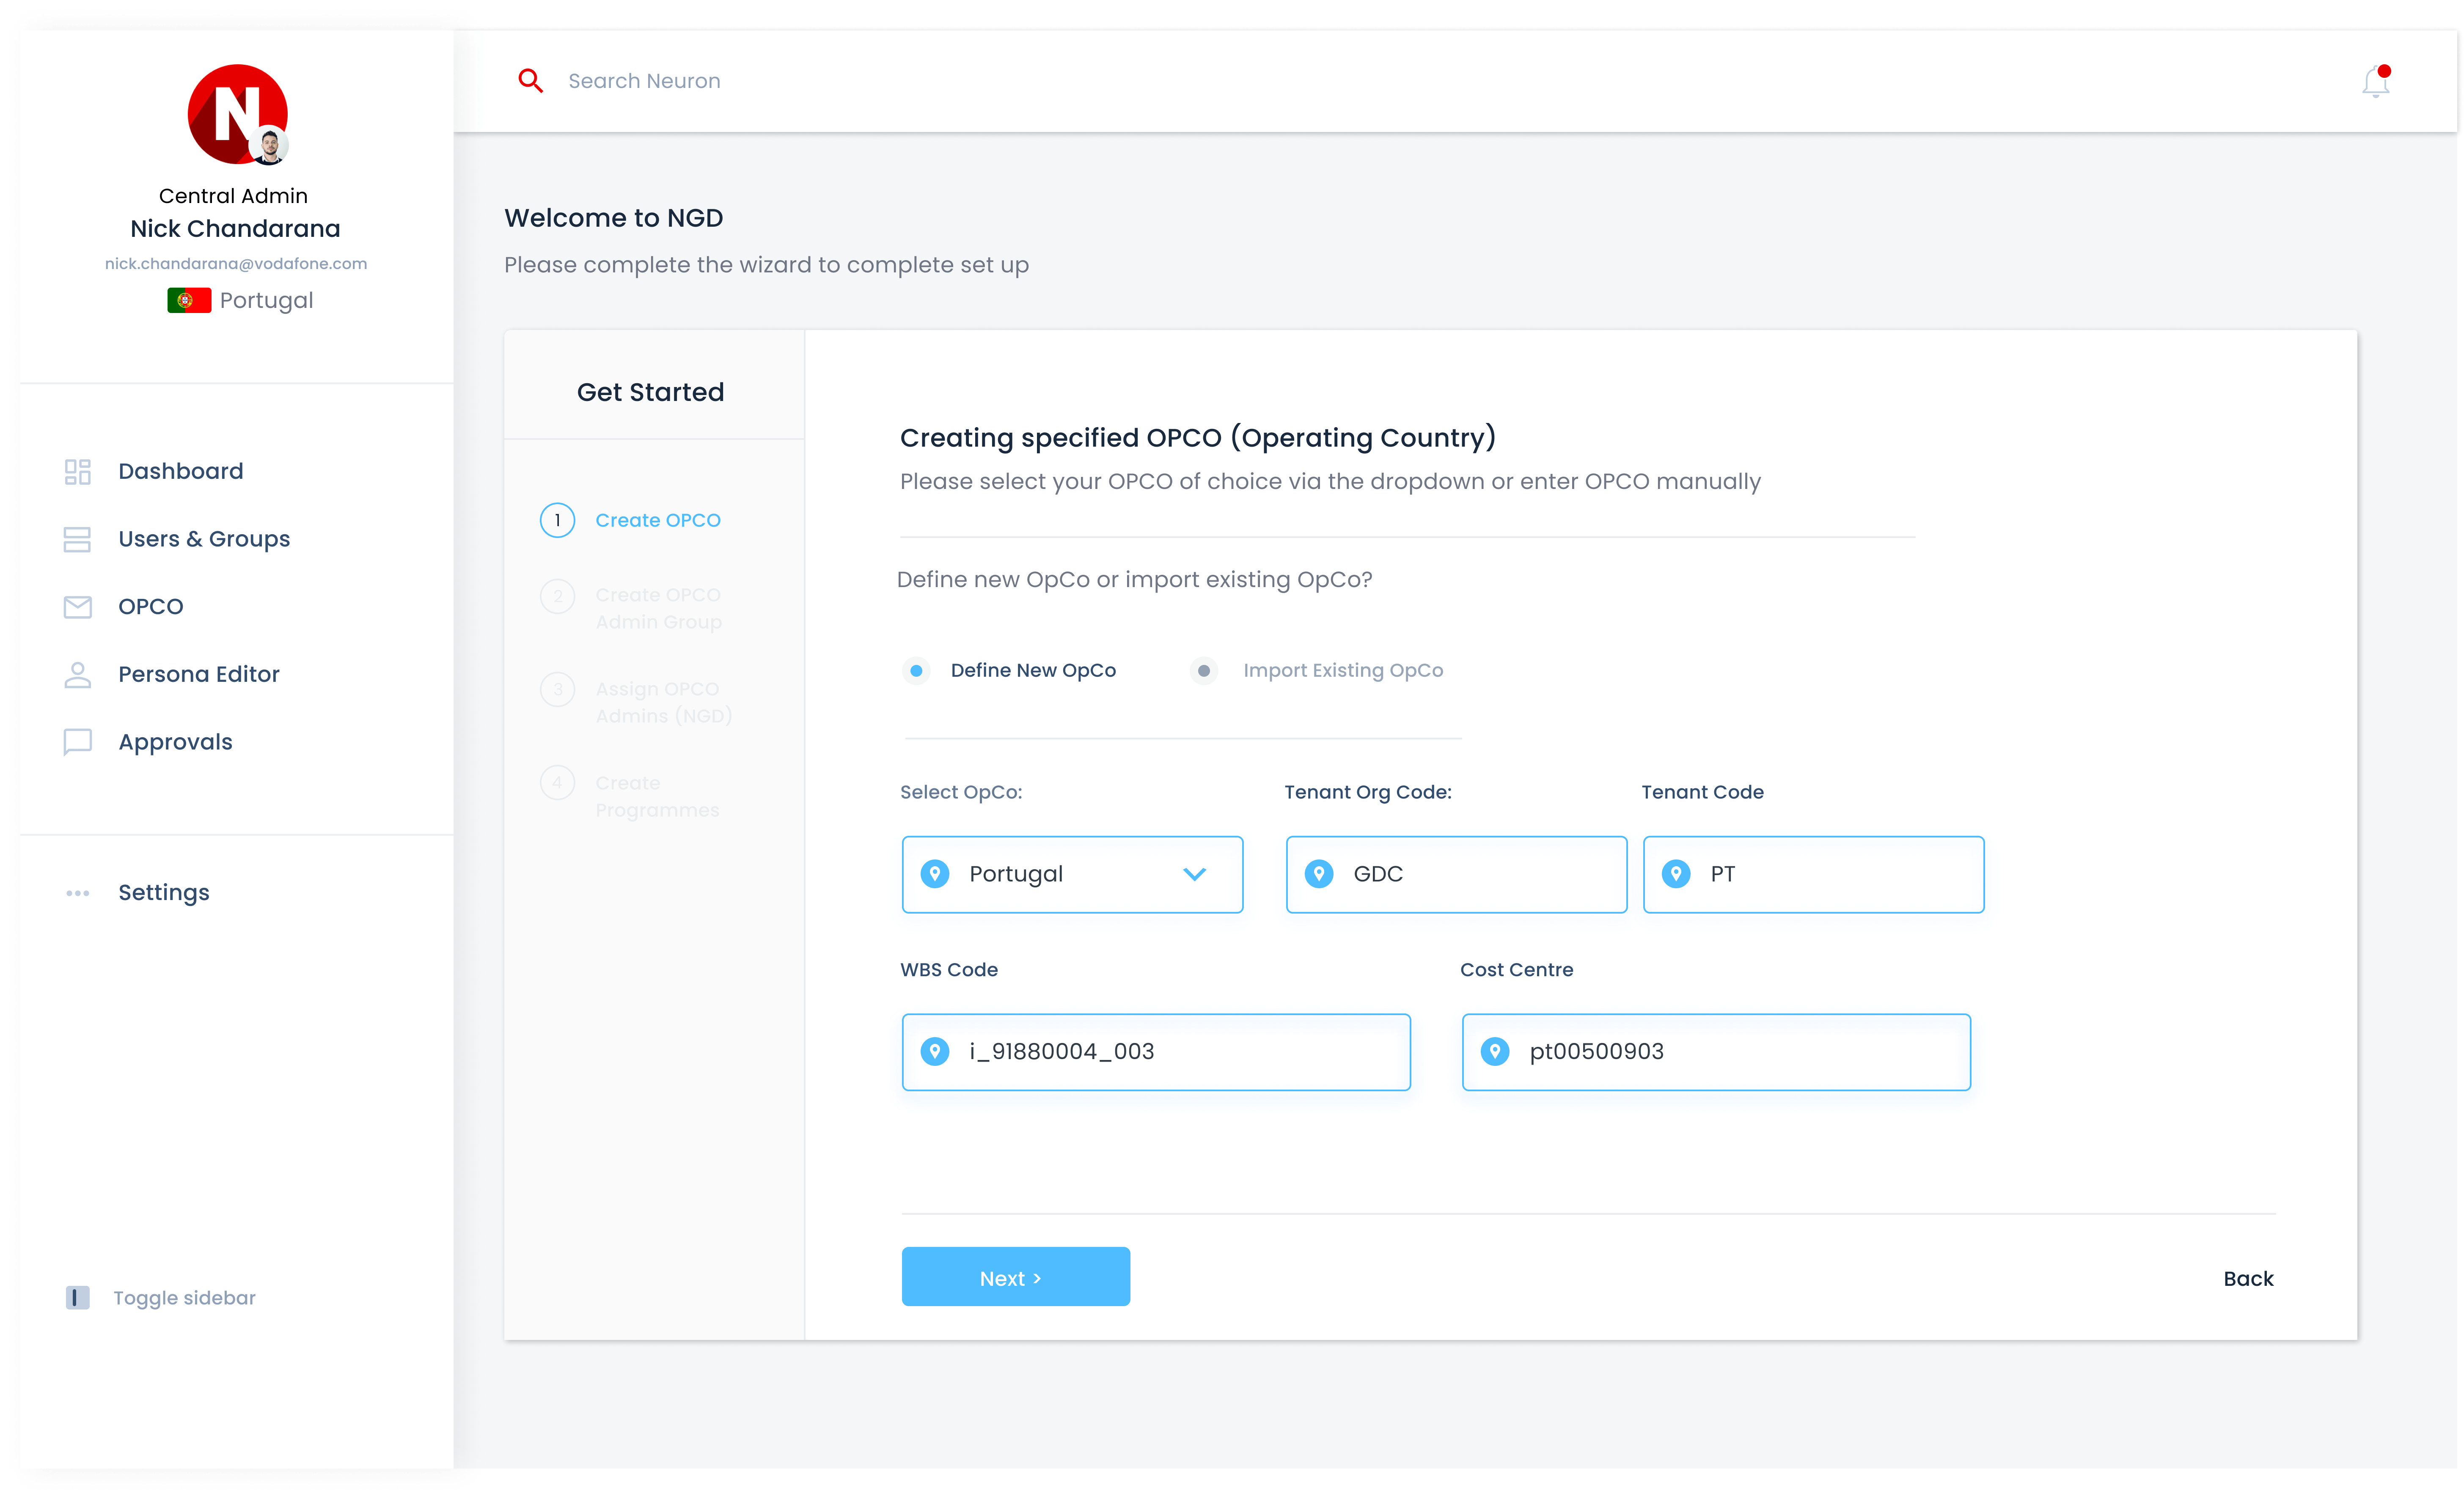Screen dimensions: 2464x1499
Task: Open Create OPCO Admin Group step
Action: tap(658, 608)
